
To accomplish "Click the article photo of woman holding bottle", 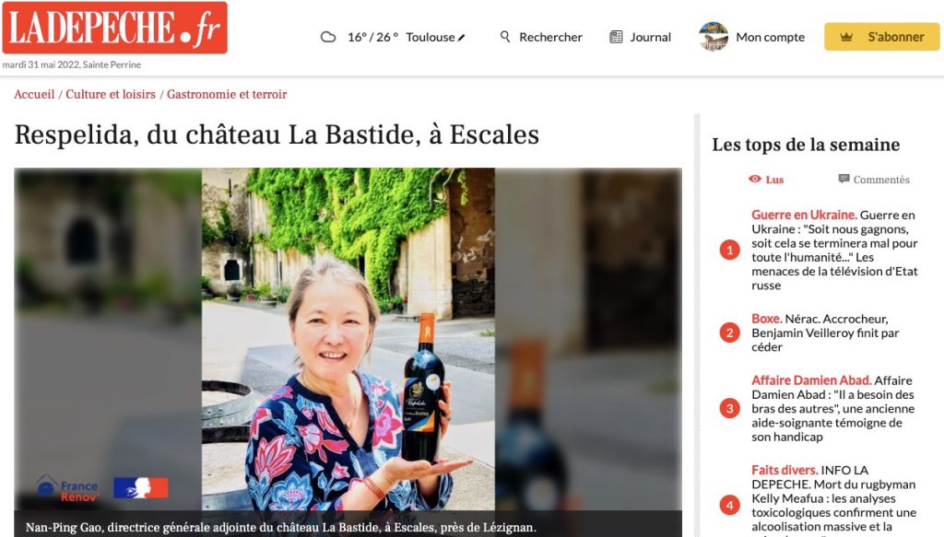I will click(x=348, y=339).
